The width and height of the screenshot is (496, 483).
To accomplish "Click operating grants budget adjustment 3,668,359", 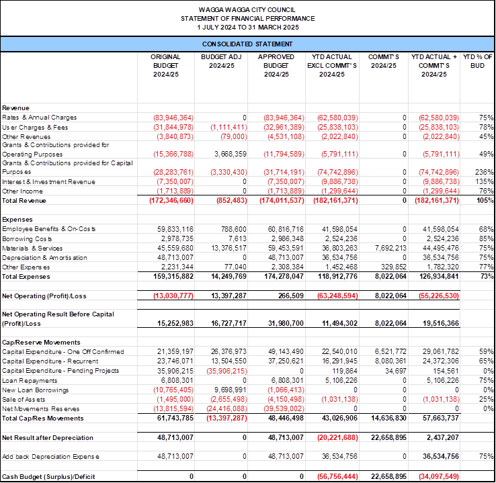I will click(231, 154).
